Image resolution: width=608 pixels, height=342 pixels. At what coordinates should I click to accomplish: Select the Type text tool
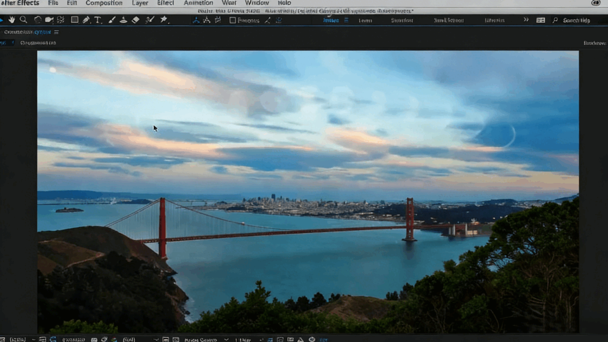click(x=98, y=20)
